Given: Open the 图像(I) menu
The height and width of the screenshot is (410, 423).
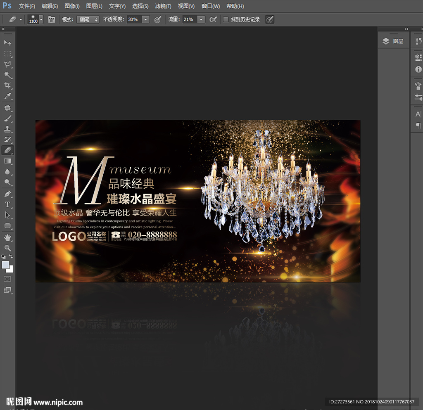Looking at the screenshot, I should coord(72,6).
